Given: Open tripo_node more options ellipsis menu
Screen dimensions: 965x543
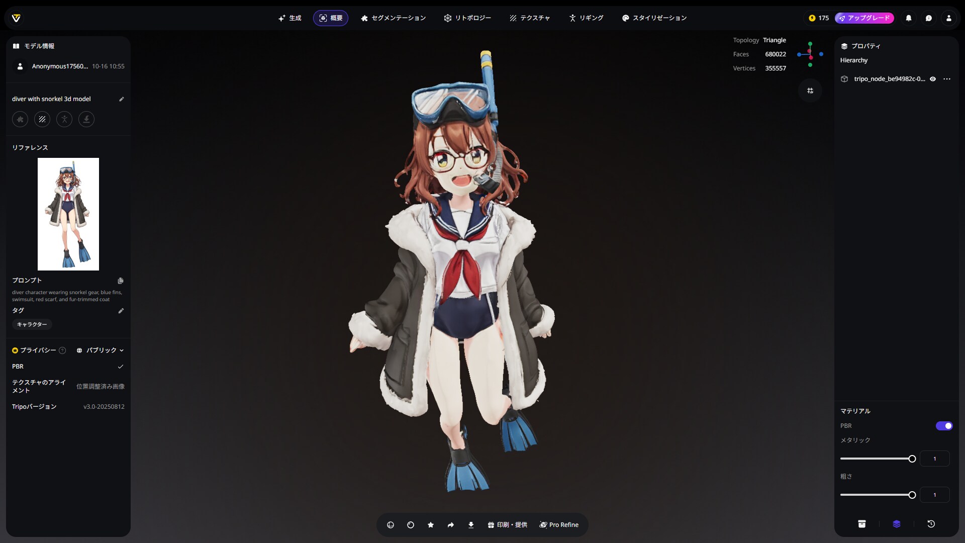Looking at the screenshot, I should tap(947, 79).
